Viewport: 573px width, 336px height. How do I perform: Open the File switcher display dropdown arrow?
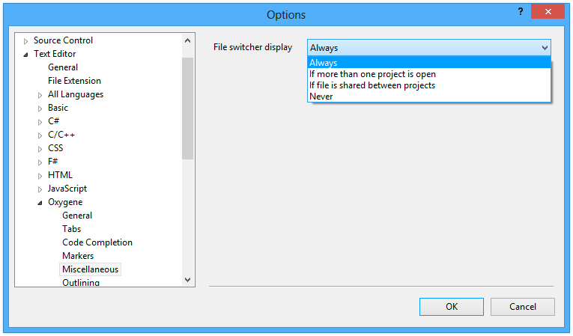(x=545, y=47)
